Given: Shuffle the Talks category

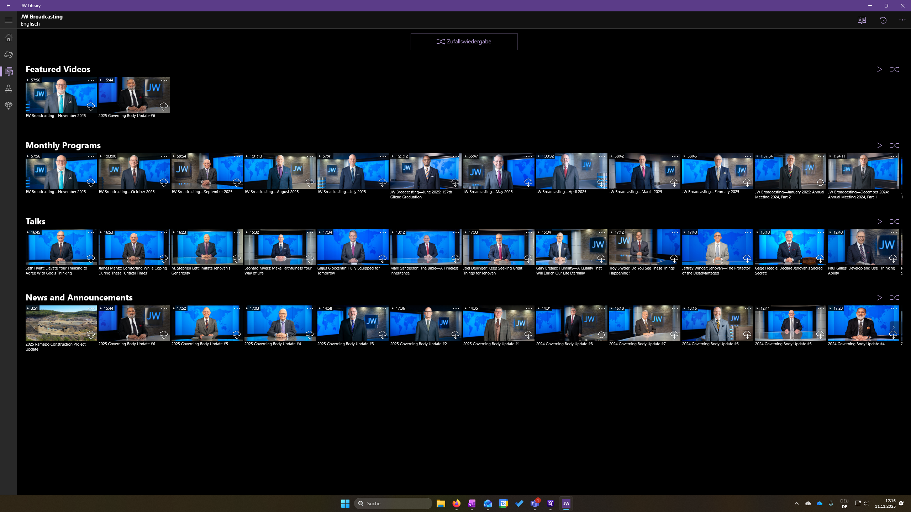Looking at the screenshot, I should [x=895, y=222].
